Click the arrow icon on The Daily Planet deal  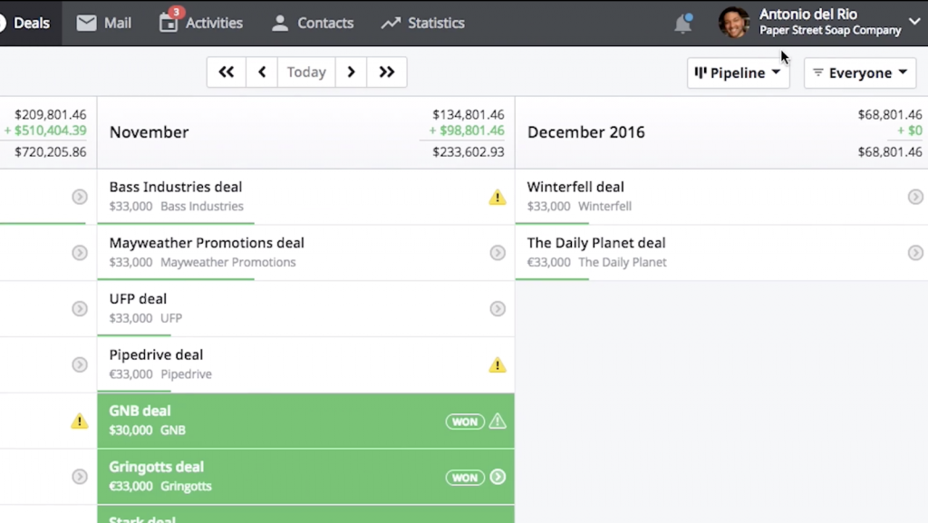pos(915,253)
